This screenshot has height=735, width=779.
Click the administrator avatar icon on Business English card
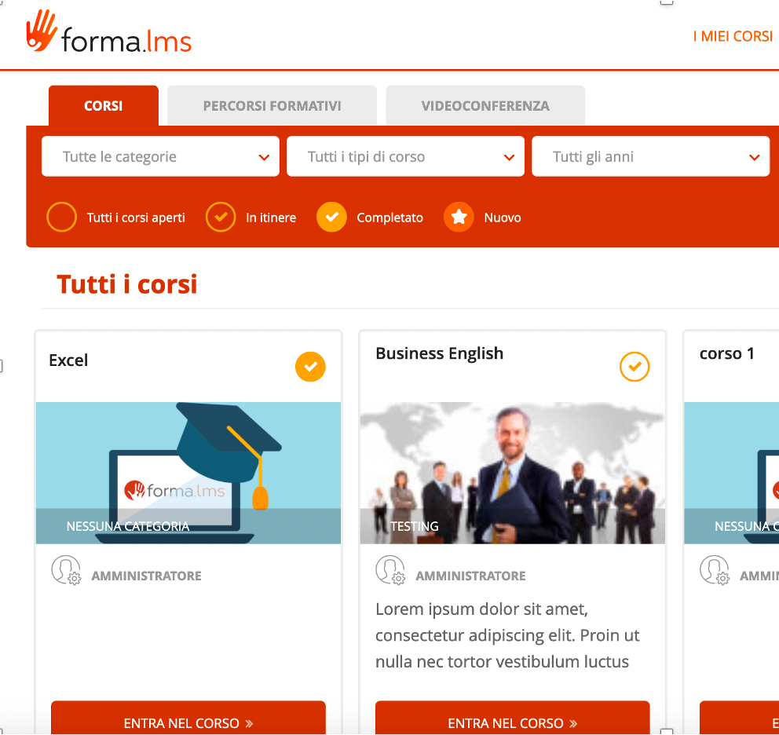(390, 570)
